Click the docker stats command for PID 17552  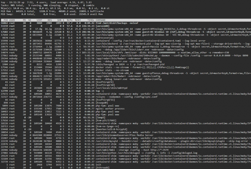(112, 70)
